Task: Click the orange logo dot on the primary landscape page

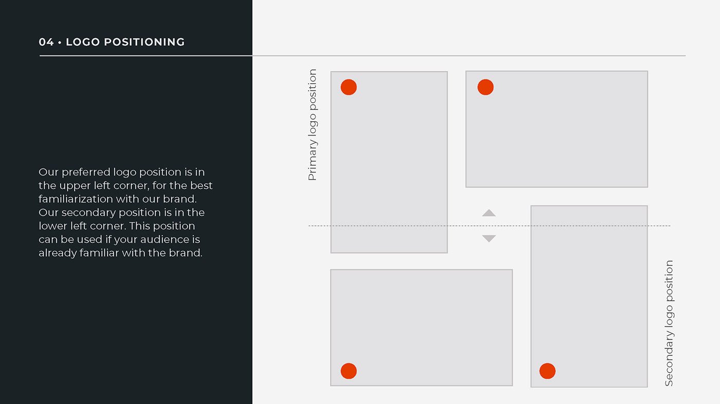Action: tap(485, 87)
